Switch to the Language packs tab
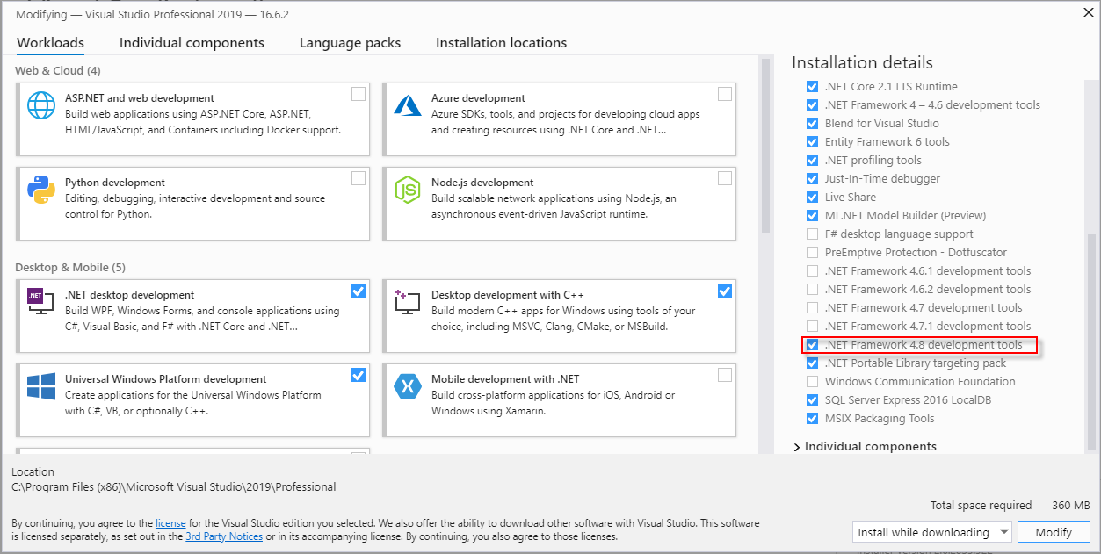This screenshot has width=1101, height=554. (350, 42)
